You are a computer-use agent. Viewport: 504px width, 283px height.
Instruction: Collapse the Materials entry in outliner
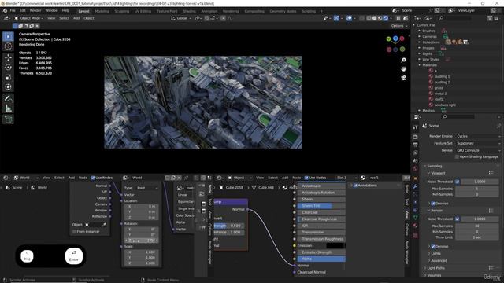(x=420, y=65)
